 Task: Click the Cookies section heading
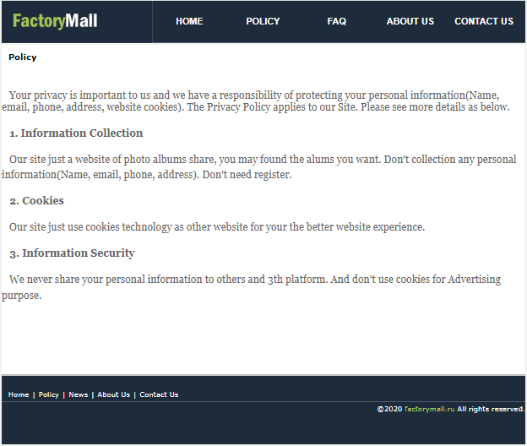(37, 201)
